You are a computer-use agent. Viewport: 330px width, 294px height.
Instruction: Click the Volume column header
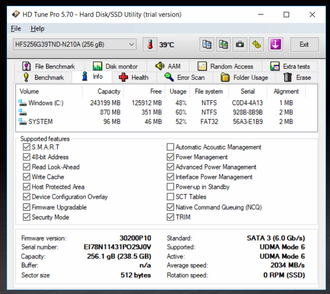coord(49,91)
